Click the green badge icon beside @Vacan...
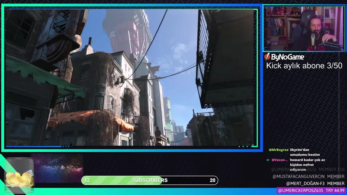Screen dimensions: 347x195 pos(268,160)
